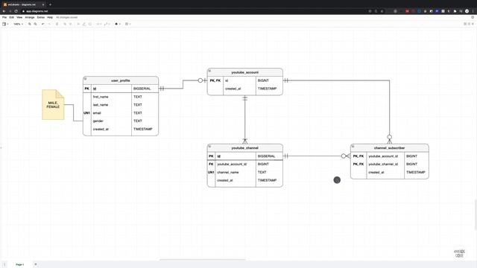Add a new page with plus button
477x268 pixels.
(x=36, y=264)
